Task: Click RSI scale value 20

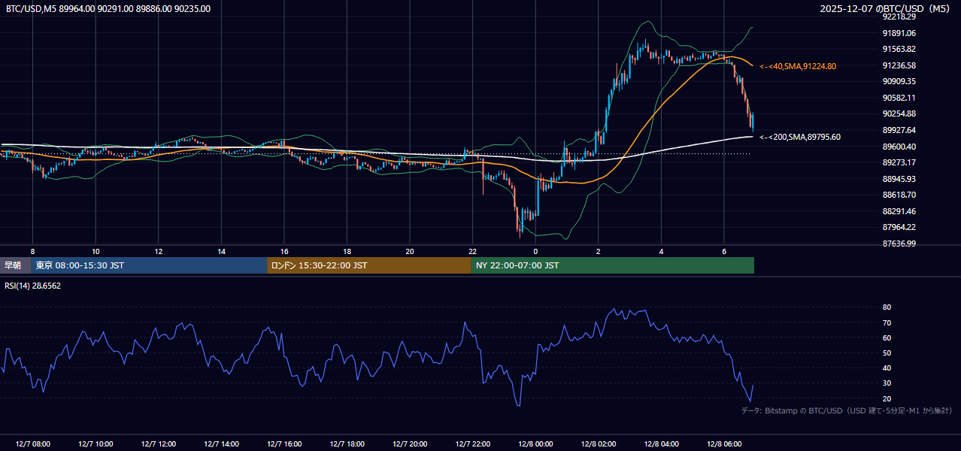Action: coord(887,398)
